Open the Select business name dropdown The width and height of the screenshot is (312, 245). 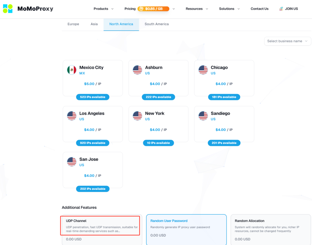pyautogui.click(x=287, y=41)
